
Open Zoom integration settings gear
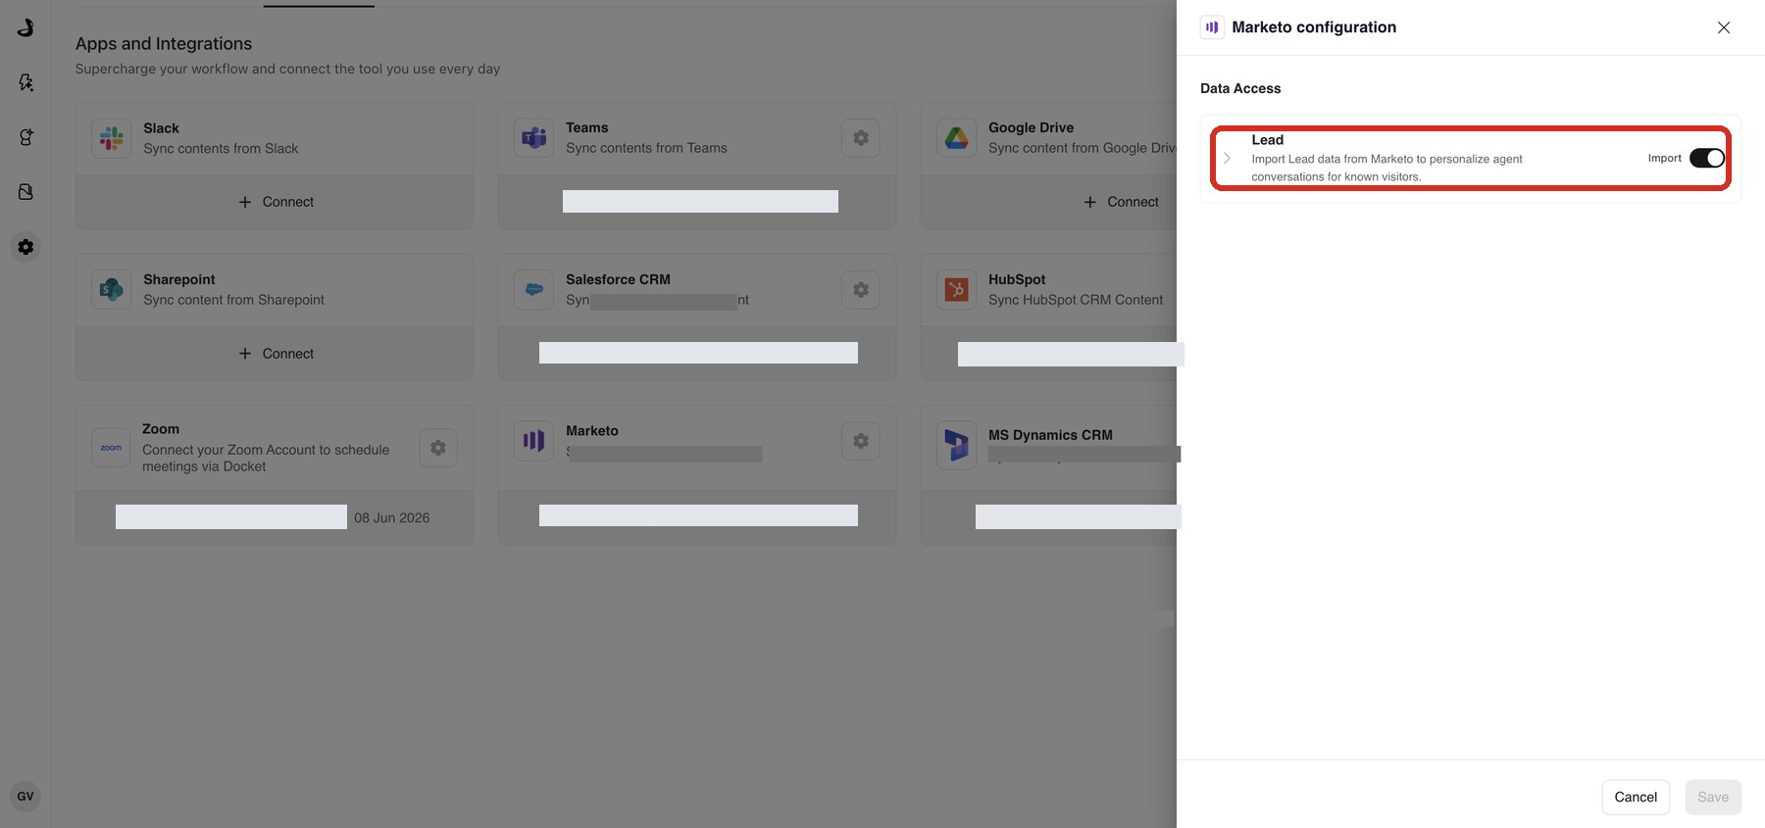(x=438, y=448)
